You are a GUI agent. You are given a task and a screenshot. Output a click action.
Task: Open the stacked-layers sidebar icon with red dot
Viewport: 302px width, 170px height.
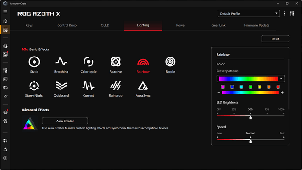[5, 112]
